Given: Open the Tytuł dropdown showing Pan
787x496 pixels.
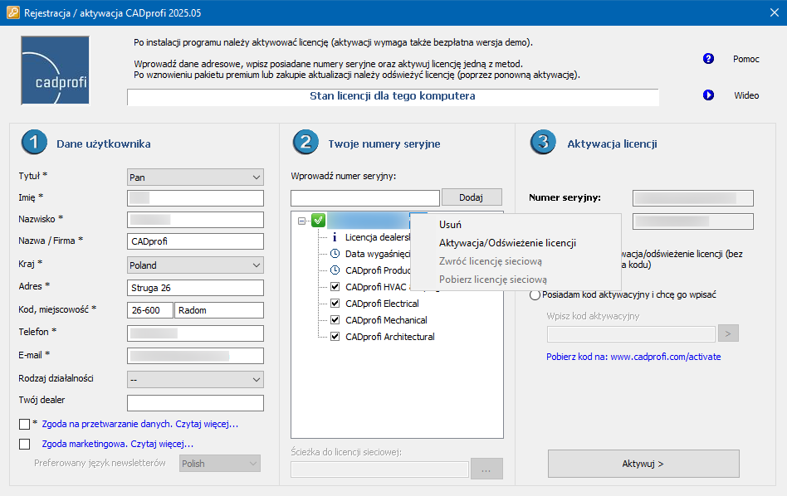Looking at the screenshot, I should pyautogui.click(x=195, y=177).
